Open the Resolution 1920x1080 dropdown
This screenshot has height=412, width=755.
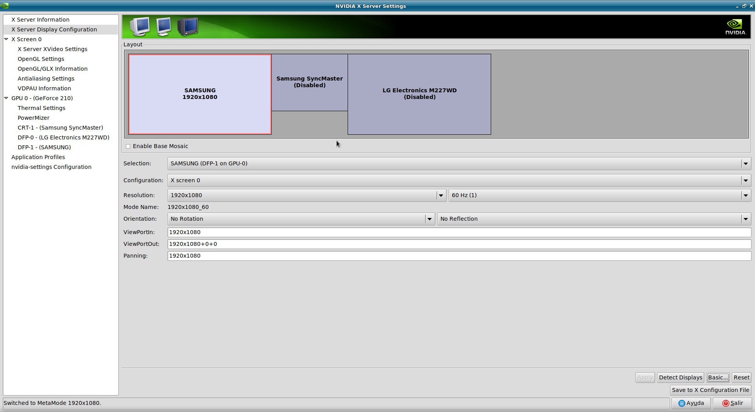307,195
